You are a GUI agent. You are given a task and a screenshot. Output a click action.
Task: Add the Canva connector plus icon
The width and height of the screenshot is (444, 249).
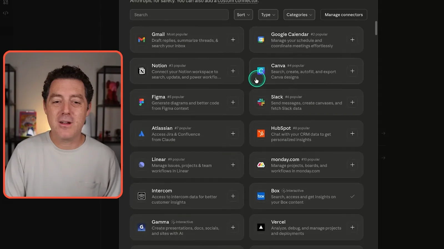click(352, 71)
